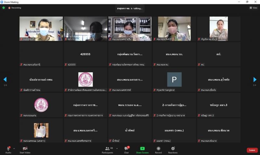Open the Chat panel
260x155 pixels.
pos(126,150)
